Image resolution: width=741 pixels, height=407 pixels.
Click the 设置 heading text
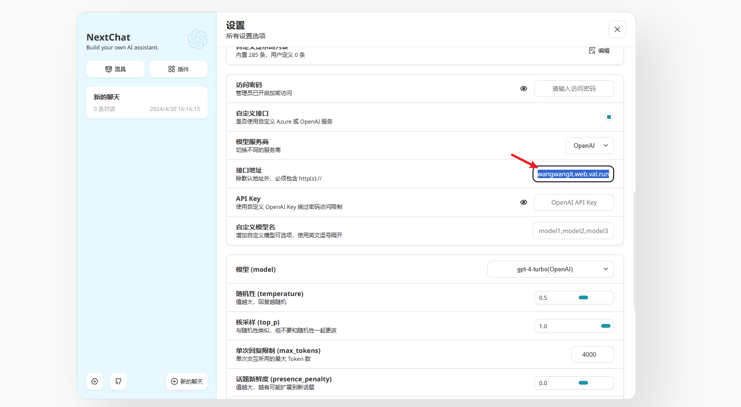[x=235, y=25]
